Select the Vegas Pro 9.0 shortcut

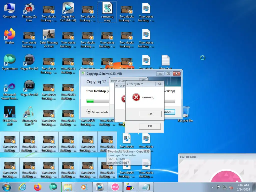tap(29, 62)
